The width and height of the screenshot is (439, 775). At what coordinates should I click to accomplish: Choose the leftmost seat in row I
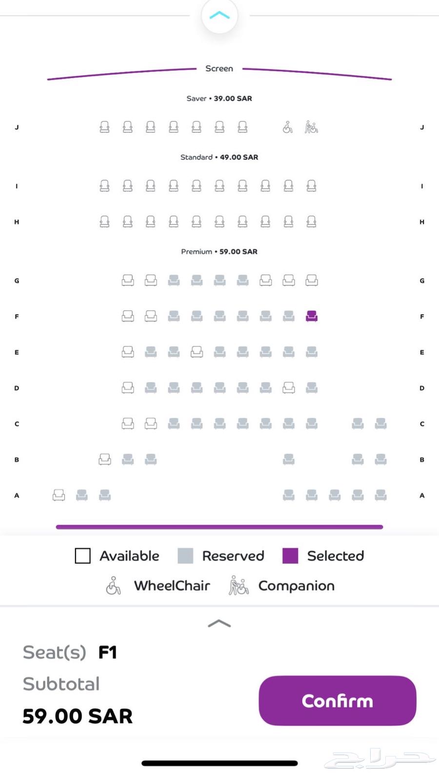[104, 186]
